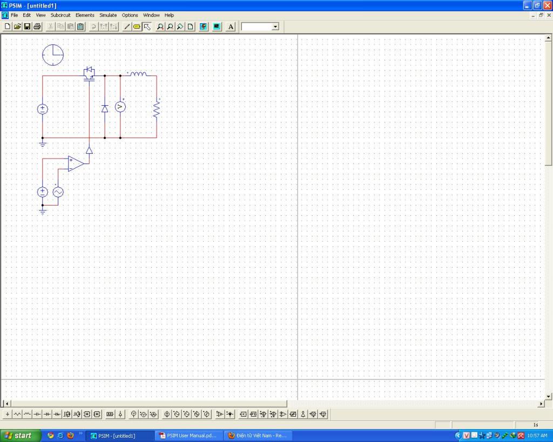This screenshot has height=442, width=553.
Task: Save the schematic with the floppy disk icon
Action: point(27,26)
